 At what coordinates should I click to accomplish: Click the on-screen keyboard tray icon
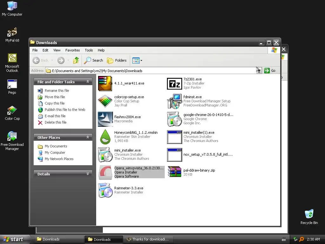click(x=284, y=240)
